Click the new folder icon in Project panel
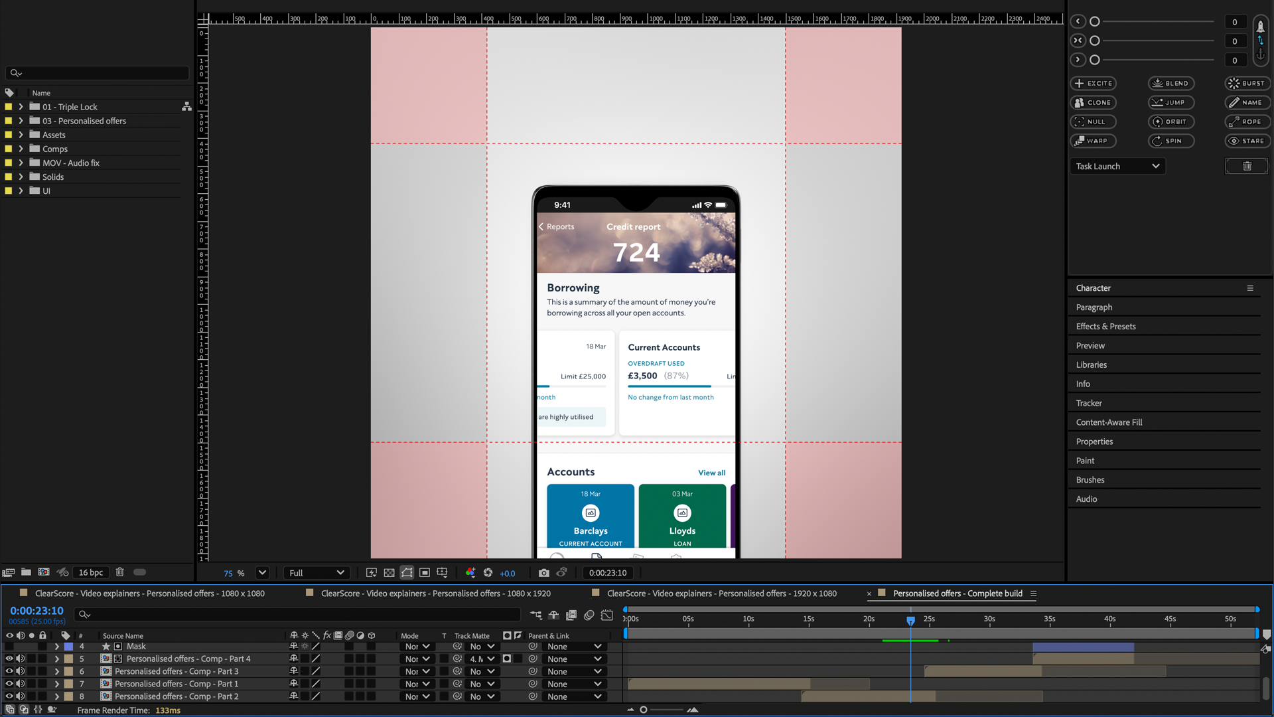Image resolution: width=1274 pixels, height=717 pixels. click(x=26, y=572)
